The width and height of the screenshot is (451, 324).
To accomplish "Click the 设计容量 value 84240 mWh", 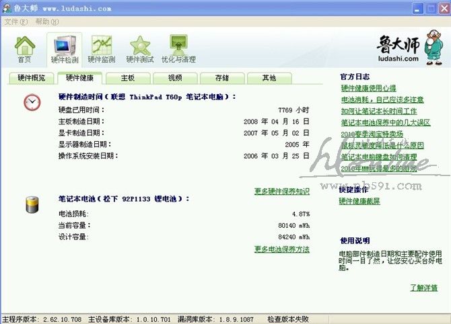I will tap(294, 237).
